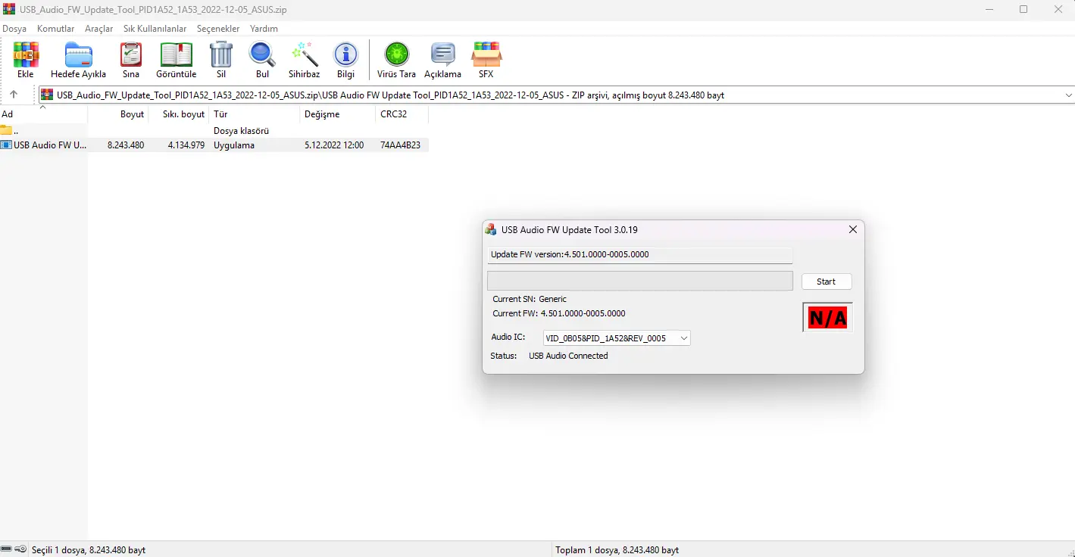1075x557 pixels.
Task: Click the packed size 4.134.979 cell
Action: [186, 145]
